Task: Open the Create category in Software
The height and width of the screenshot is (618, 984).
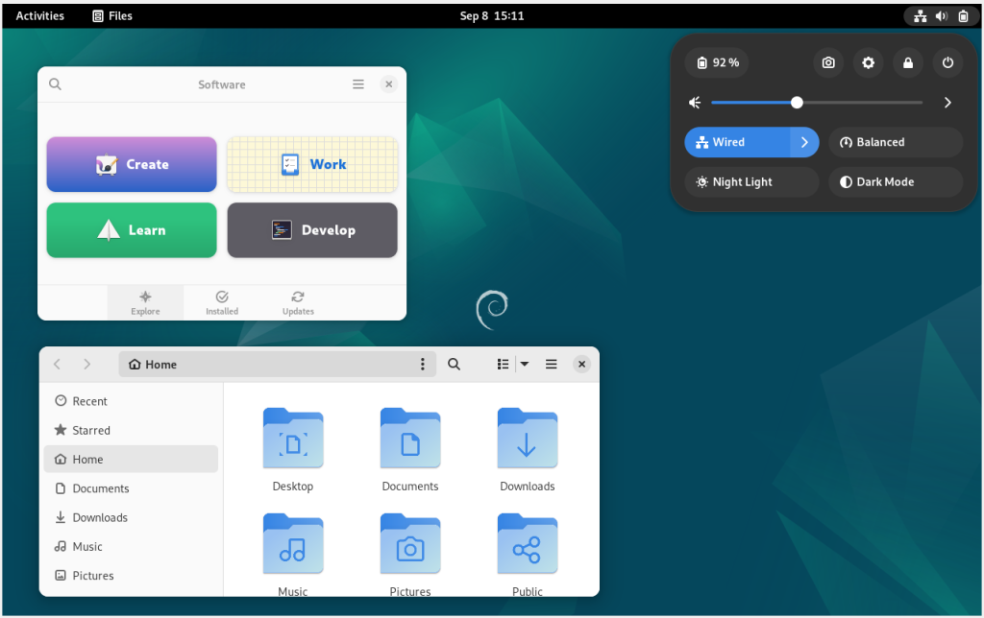Action: (x=131, y=164)
